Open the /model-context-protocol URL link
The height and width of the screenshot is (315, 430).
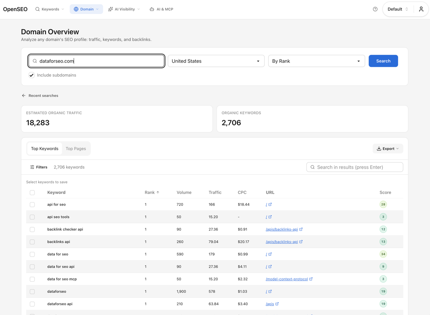click(x=287, y=279)
